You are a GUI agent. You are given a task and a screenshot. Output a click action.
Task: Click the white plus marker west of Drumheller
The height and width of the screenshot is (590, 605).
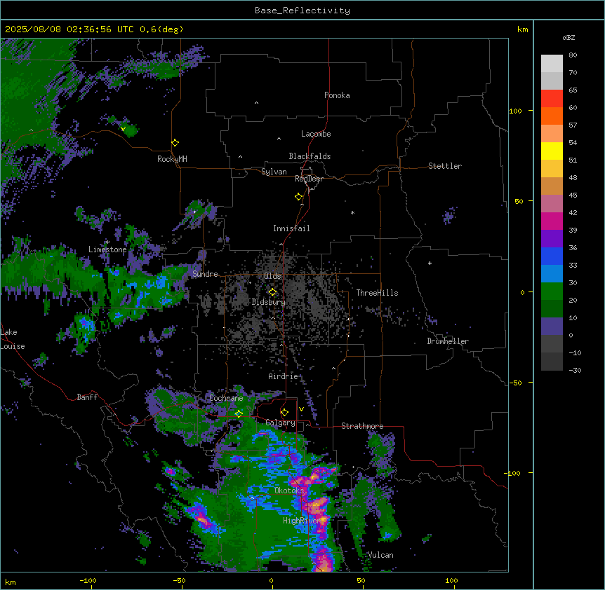click(430, 263)
